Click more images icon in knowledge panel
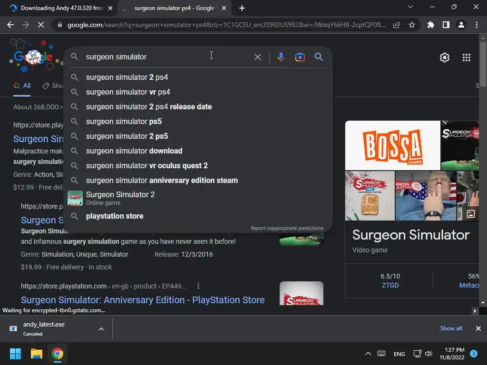This screenshot has width=487, height=365. pos(471,213)
